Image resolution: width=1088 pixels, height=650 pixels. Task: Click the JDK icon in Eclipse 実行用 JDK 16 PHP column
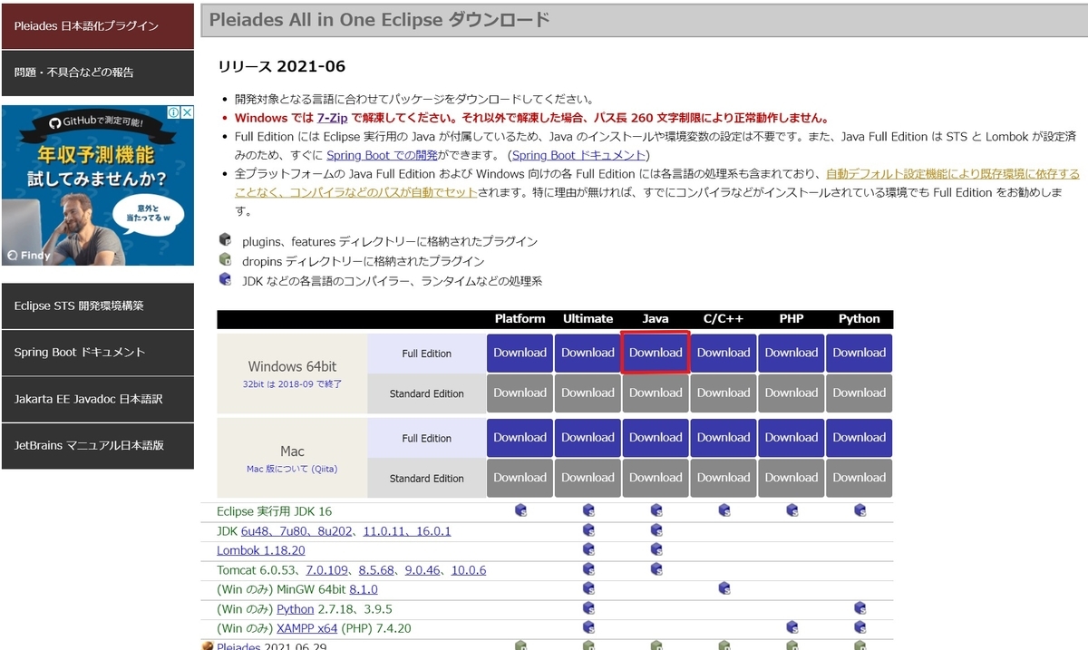pyautogui.click(x=792, y=511)
